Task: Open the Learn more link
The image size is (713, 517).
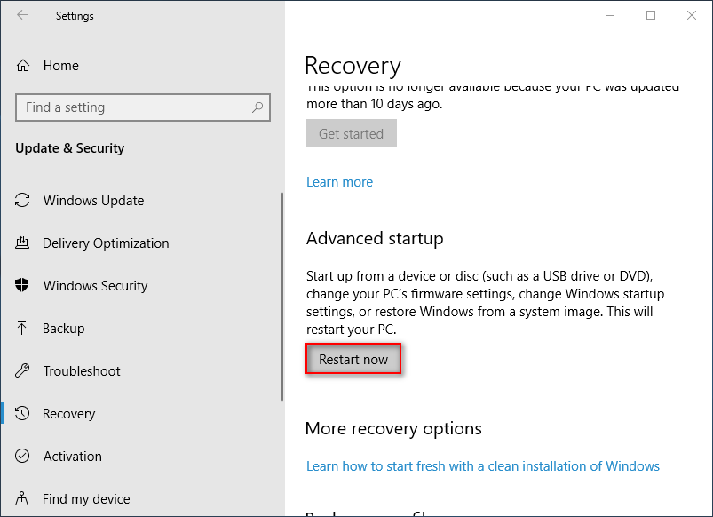Action: 339,182
